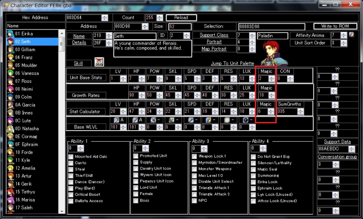Screen dimensions: 363x219
Task: Click the character name text field
Action: [x=135, y=36]
